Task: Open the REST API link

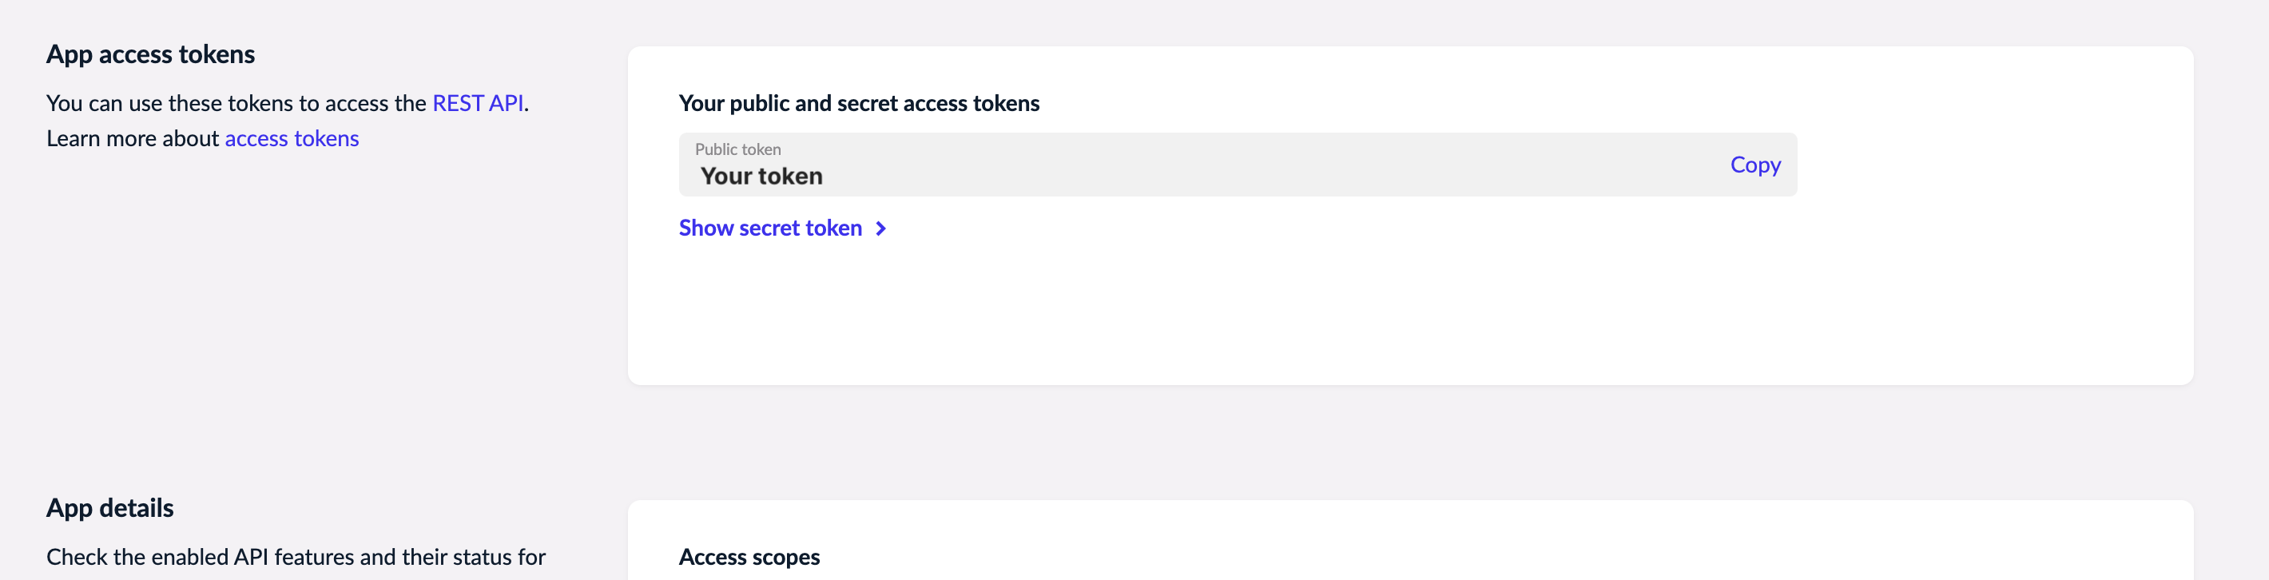Action: (x=478, y=103)
